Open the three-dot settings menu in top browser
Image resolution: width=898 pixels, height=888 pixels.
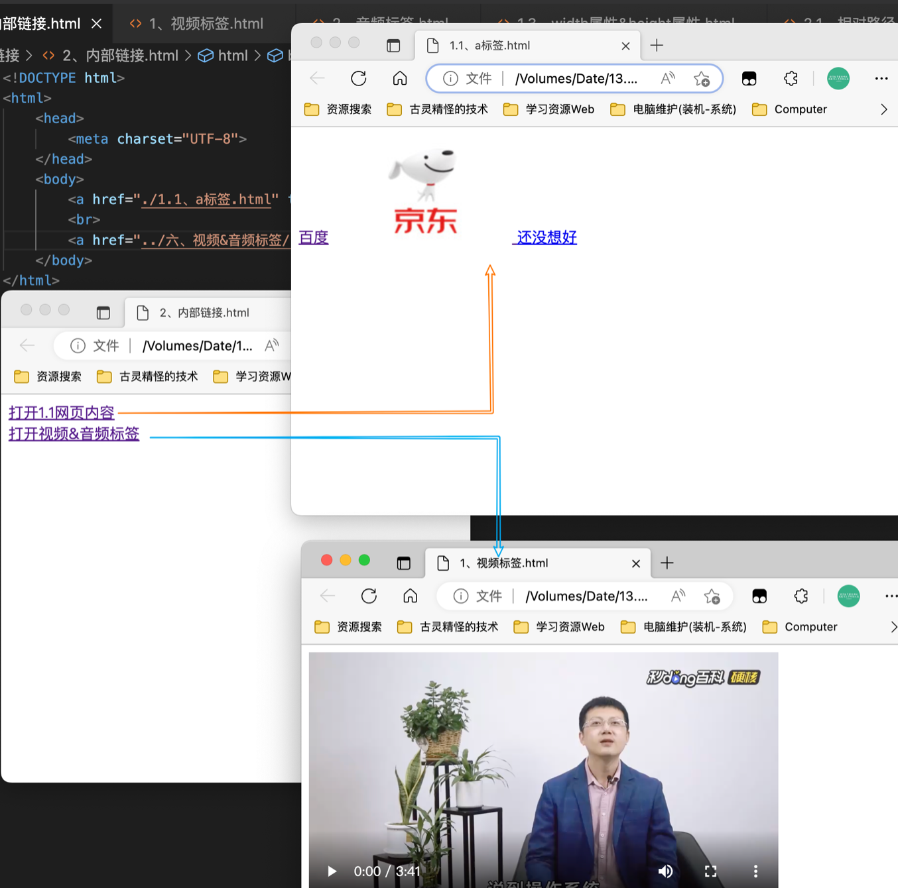coord(881,79)
